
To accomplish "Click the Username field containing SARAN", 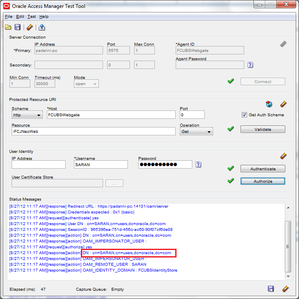I will coord(101,164).
